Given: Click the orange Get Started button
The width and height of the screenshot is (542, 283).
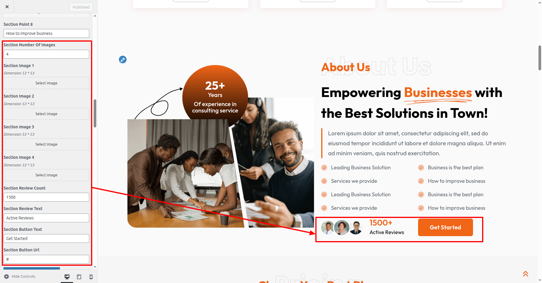Looking at the screenshot, I should (445, 227).
